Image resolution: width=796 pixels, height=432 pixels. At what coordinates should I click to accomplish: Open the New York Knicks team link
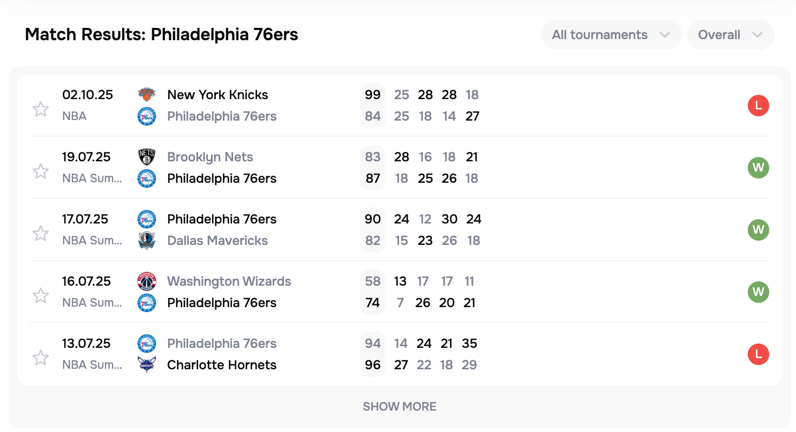217,95
